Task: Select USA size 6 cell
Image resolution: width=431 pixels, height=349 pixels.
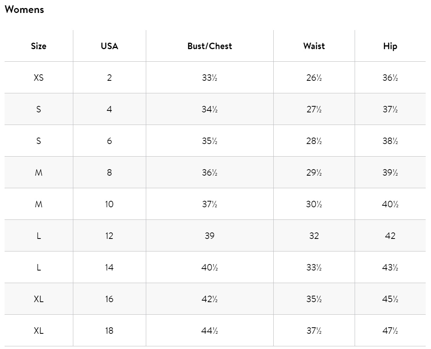Action: coord(110,141)
